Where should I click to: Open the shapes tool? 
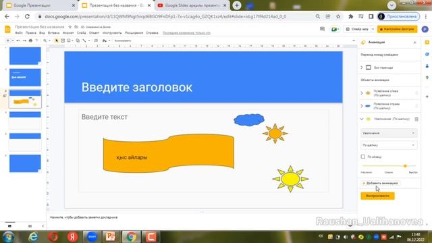pos(78,40)
